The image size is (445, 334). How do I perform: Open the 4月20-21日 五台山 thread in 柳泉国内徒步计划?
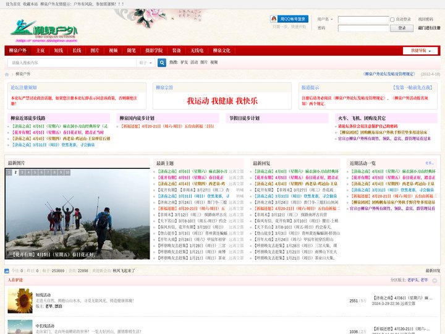[x=167, y=126]
